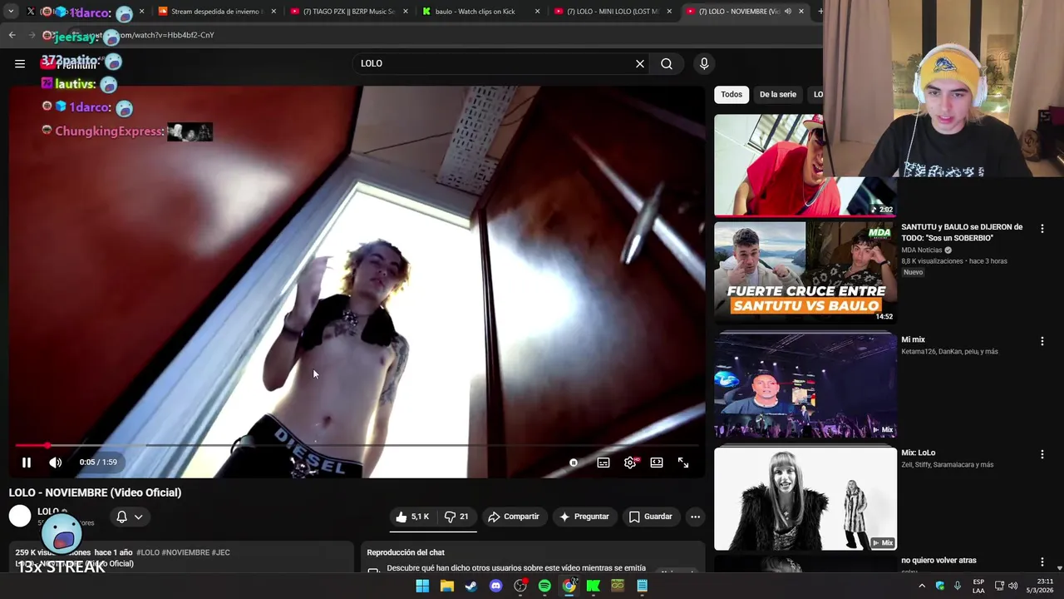
Task: Close the TIAGO PZK tab
Action: (x=406, y=12)
